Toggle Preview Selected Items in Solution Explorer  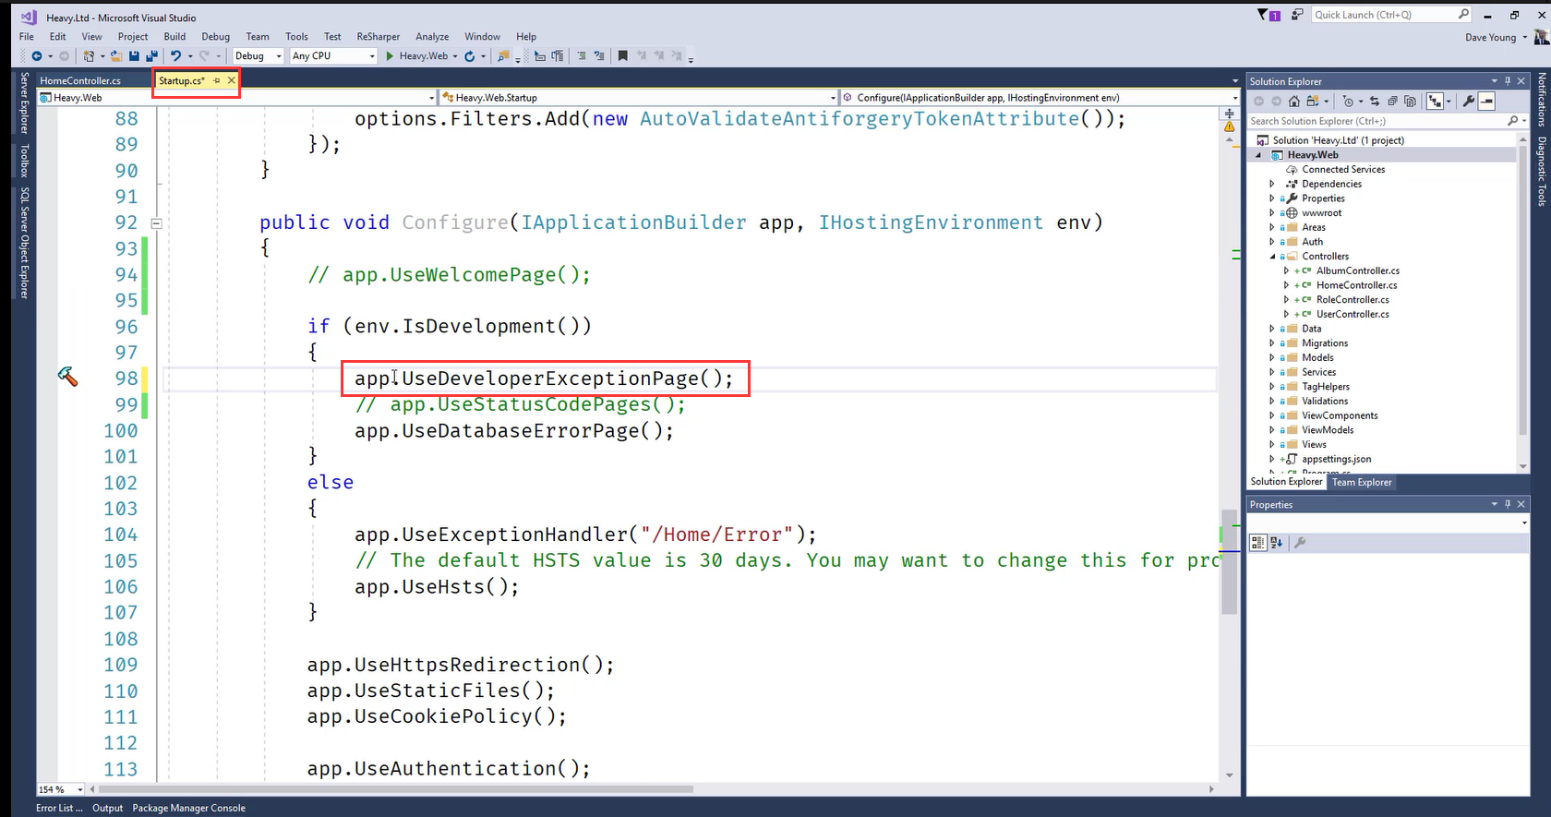pyautogui.click(x=1486, y=102)
